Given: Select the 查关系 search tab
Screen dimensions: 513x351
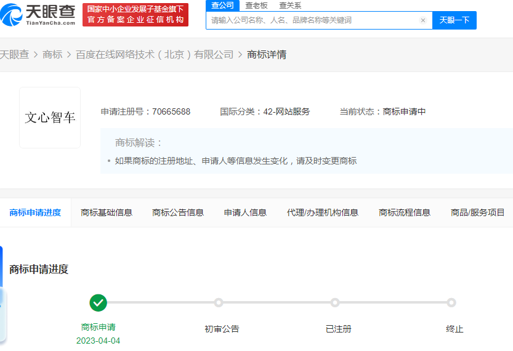Looking at the screenshot, I should point(290,5).
